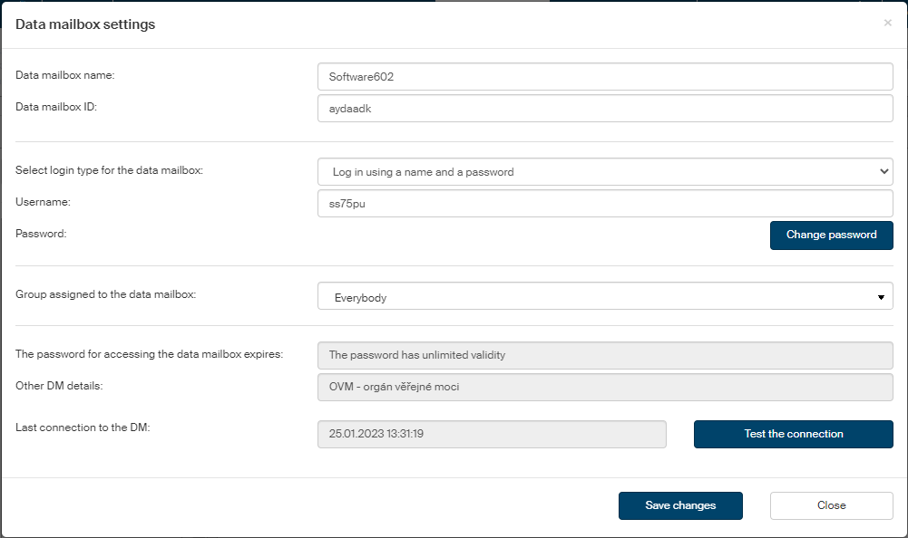
Task: Focus the Data mailbox ID field
Action: [x=605, y=109]
